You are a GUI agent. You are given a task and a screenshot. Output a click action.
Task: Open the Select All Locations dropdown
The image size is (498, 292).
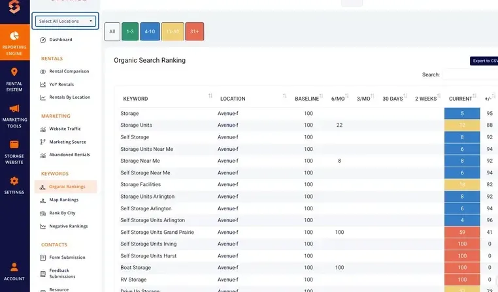coord(65,21)
